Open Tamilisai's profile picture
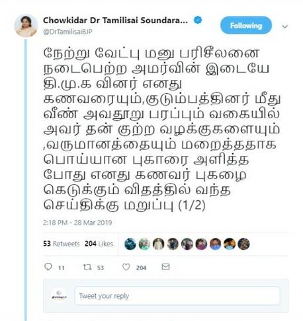This screenshot has height=321, width=303. click(x=26, y=26)
